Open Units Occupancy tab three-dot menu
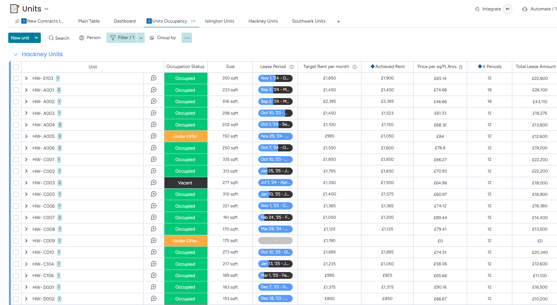The height and width of the screenshot is (305, 557). 193,21
